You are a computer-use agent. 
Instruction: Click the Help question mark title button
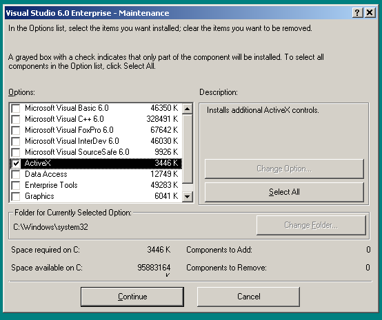pos(357,12)
